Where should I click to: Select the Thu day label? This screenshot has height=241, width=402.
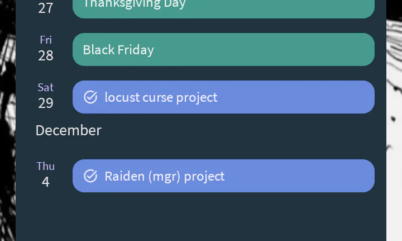[46, 166]
